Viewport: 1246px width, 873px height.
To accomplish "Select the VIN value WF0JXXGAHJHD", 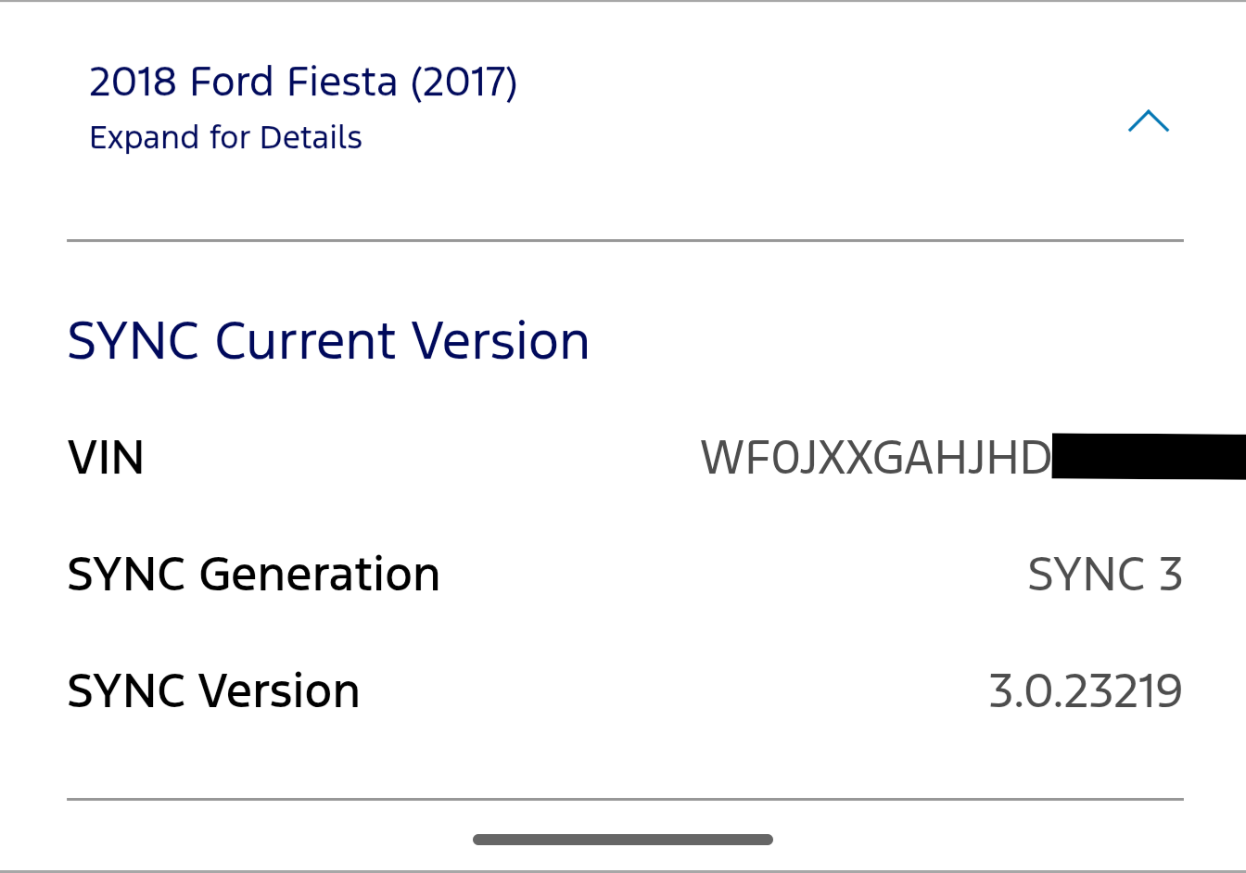I will [876, 458].
